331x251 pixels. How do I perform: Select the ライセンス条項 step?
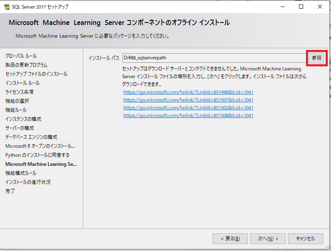pyautogui.click(x=19, y=92)
